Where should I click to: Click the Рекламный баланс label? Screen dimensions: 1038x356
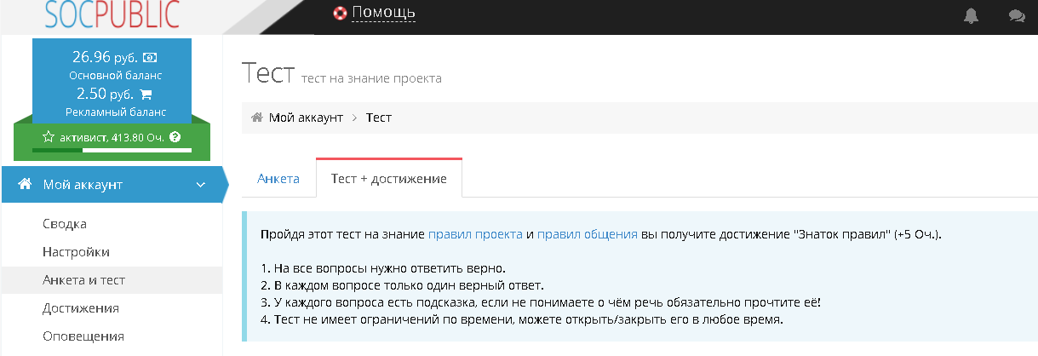click(x=116, y=112)
